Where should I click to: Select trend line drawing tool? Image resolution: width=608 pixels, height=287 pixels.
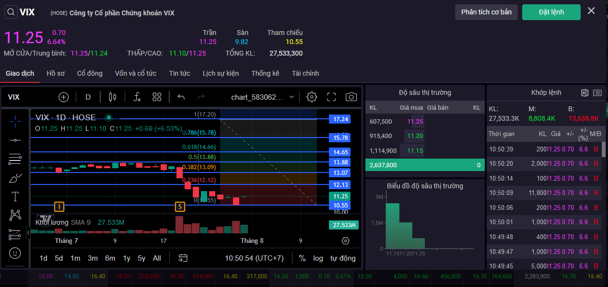pyautogui.click(x=15, y=140)
